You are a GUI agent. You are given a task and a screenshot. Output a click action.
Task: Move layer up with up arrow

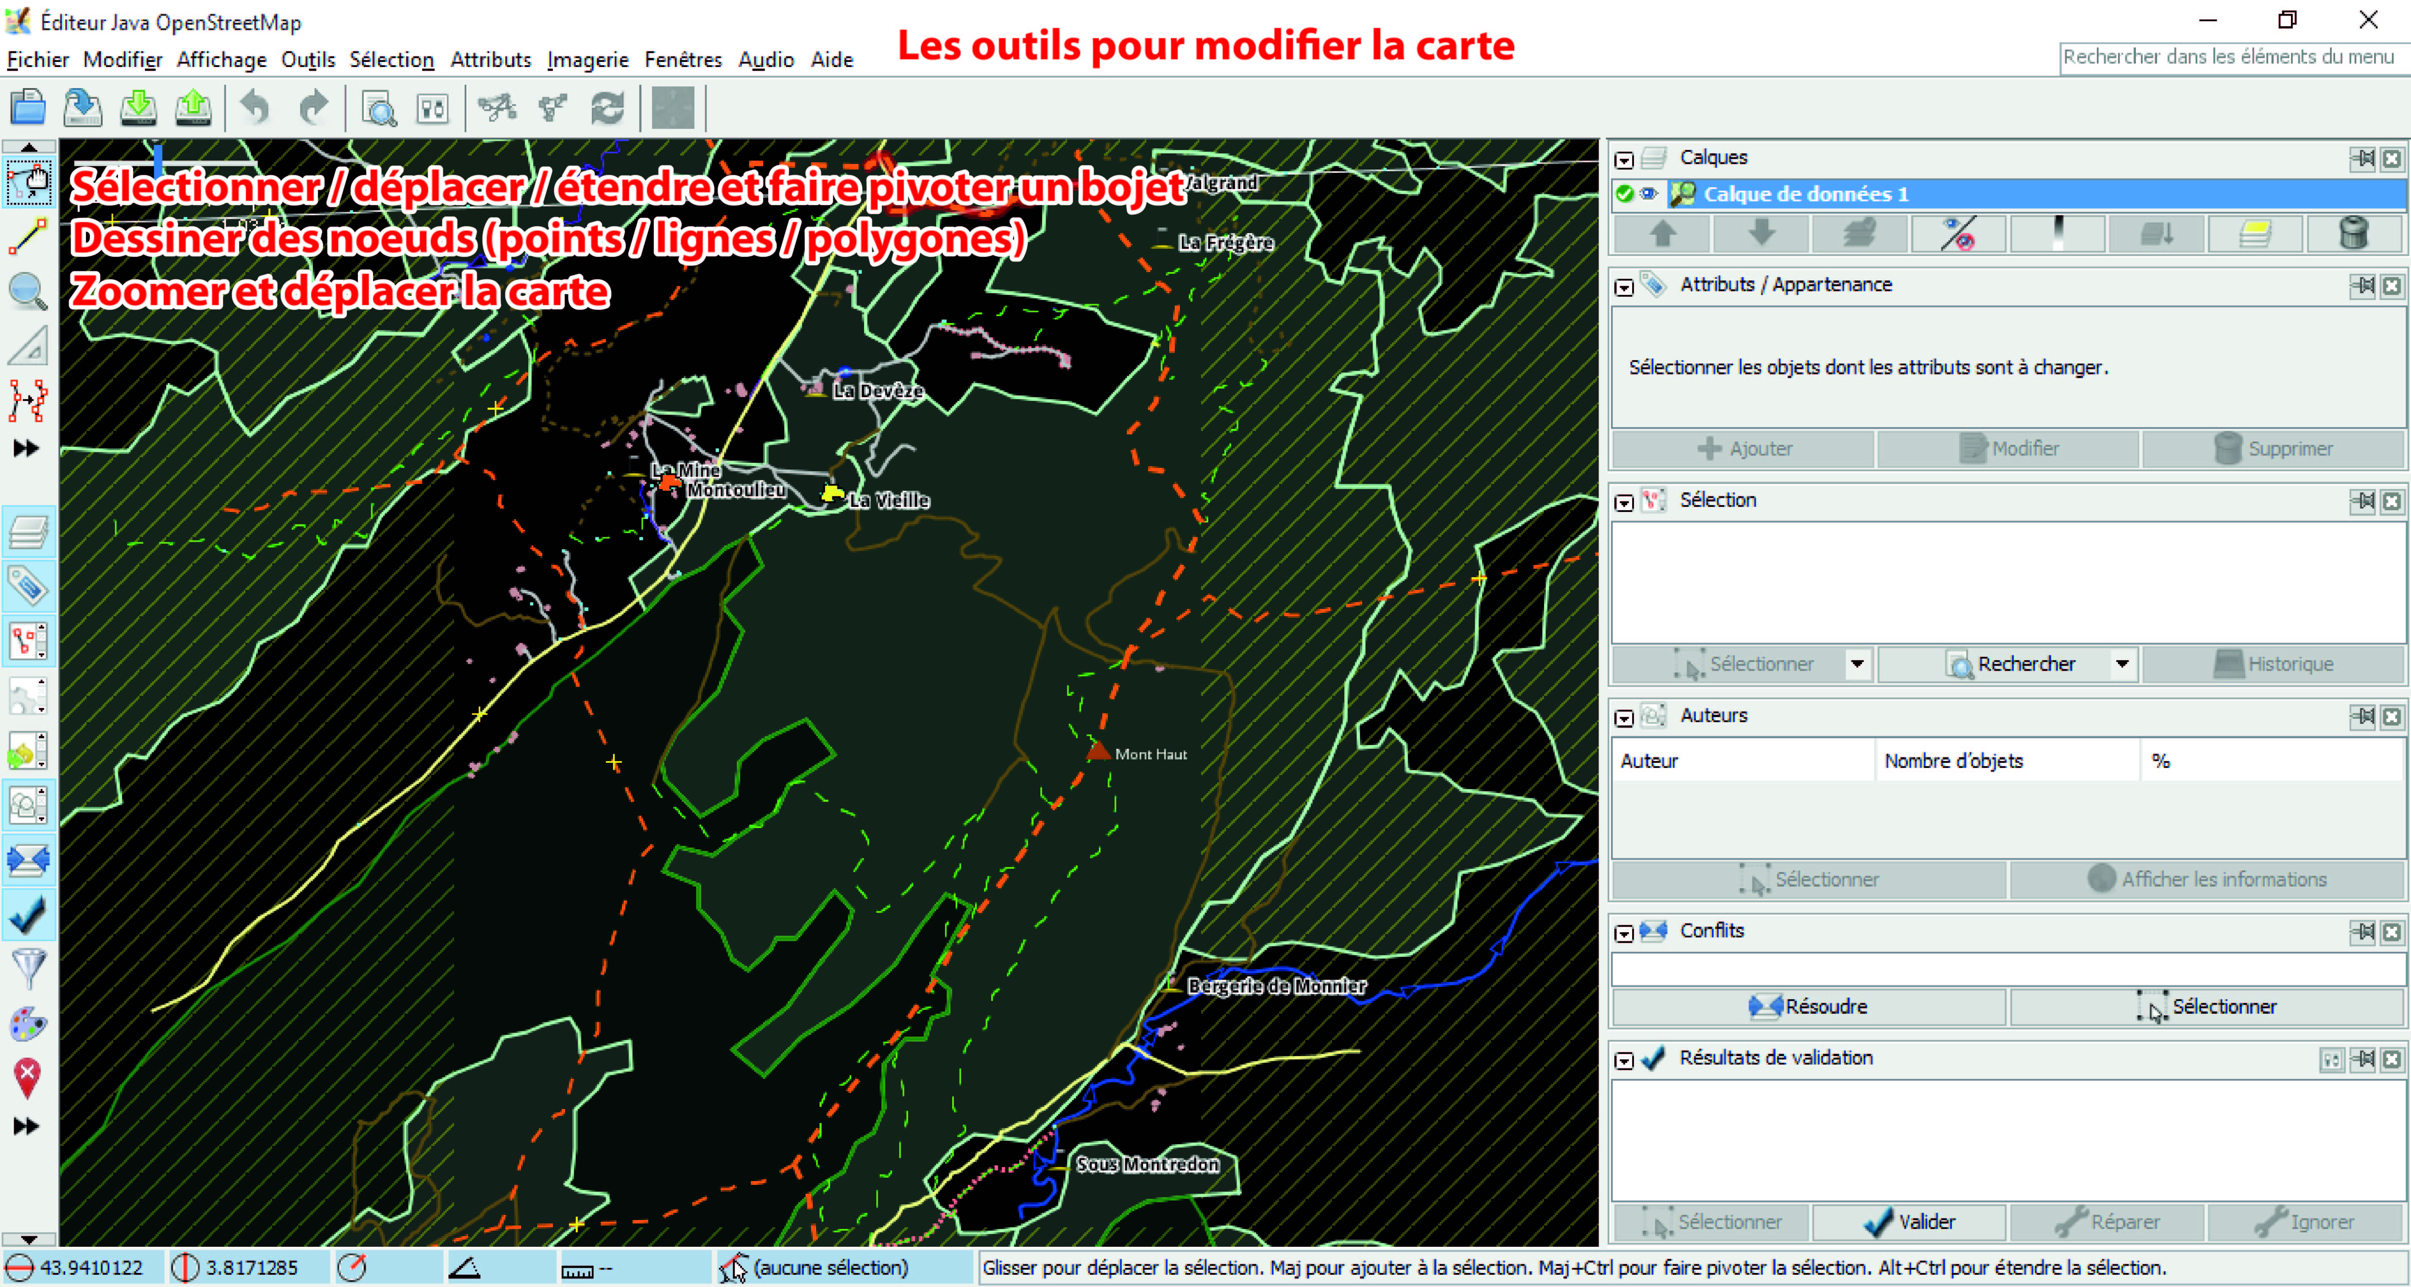click(1662, 233)
